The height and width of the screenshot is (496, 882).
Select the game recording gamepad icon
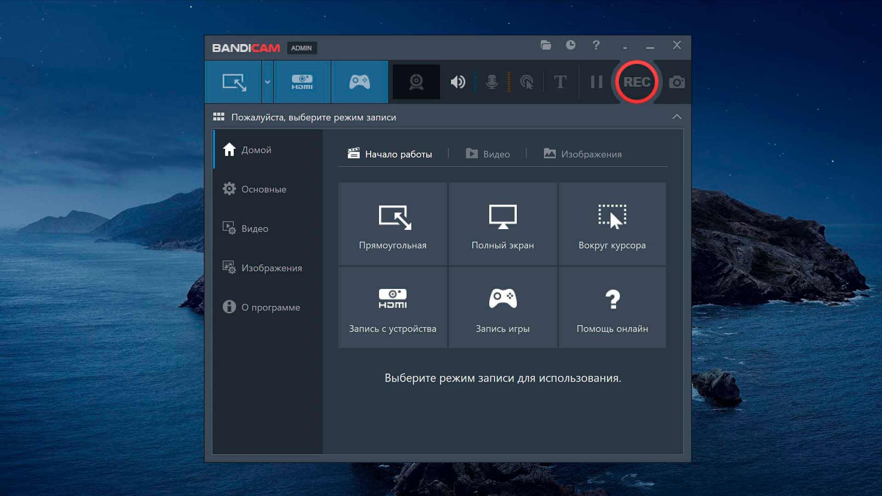[359, 82]
